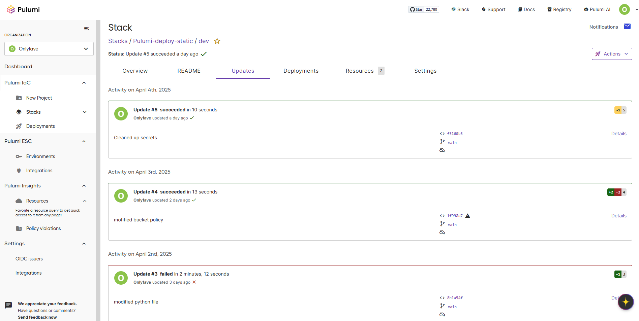Open OIDC issuers settings
This screenshot has height=321, width=639.
tap(29, 259)
